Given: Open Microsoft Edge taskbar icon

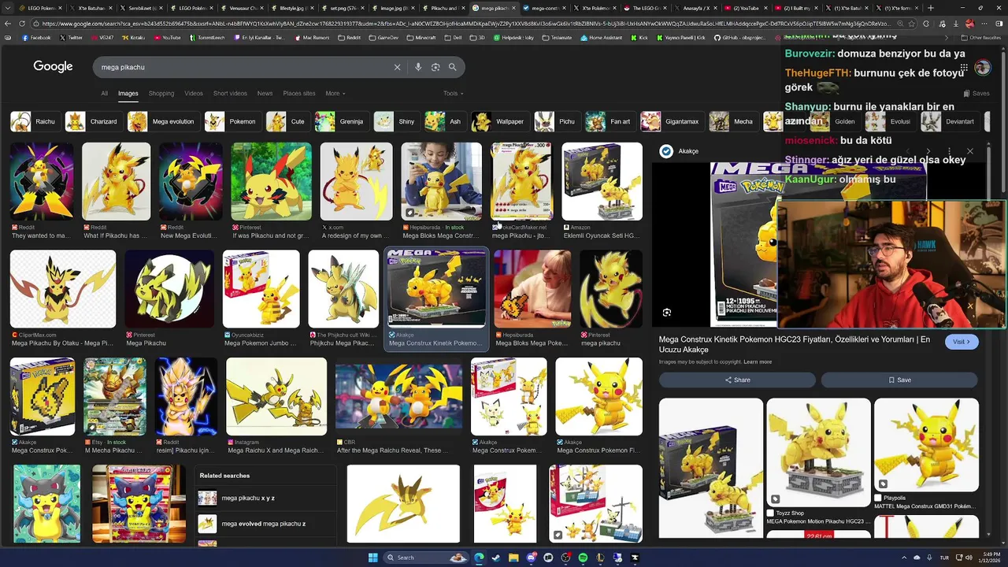Looking at the screenshot, I should pos(479,558).
